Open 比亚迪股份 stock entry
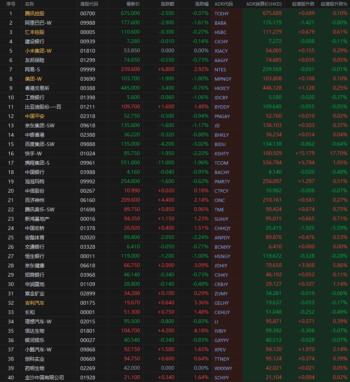 point(43,107)
